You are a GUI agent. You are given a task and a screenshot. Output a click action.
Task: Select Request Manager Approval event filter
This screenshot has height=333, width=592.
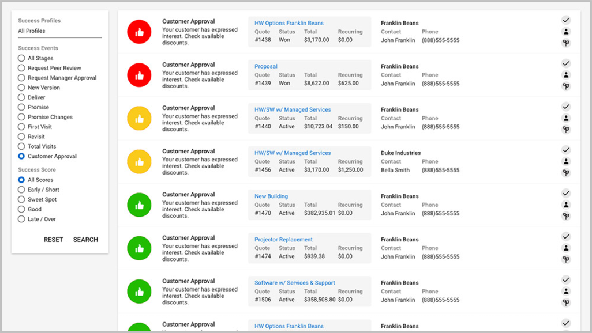[21, 78]
